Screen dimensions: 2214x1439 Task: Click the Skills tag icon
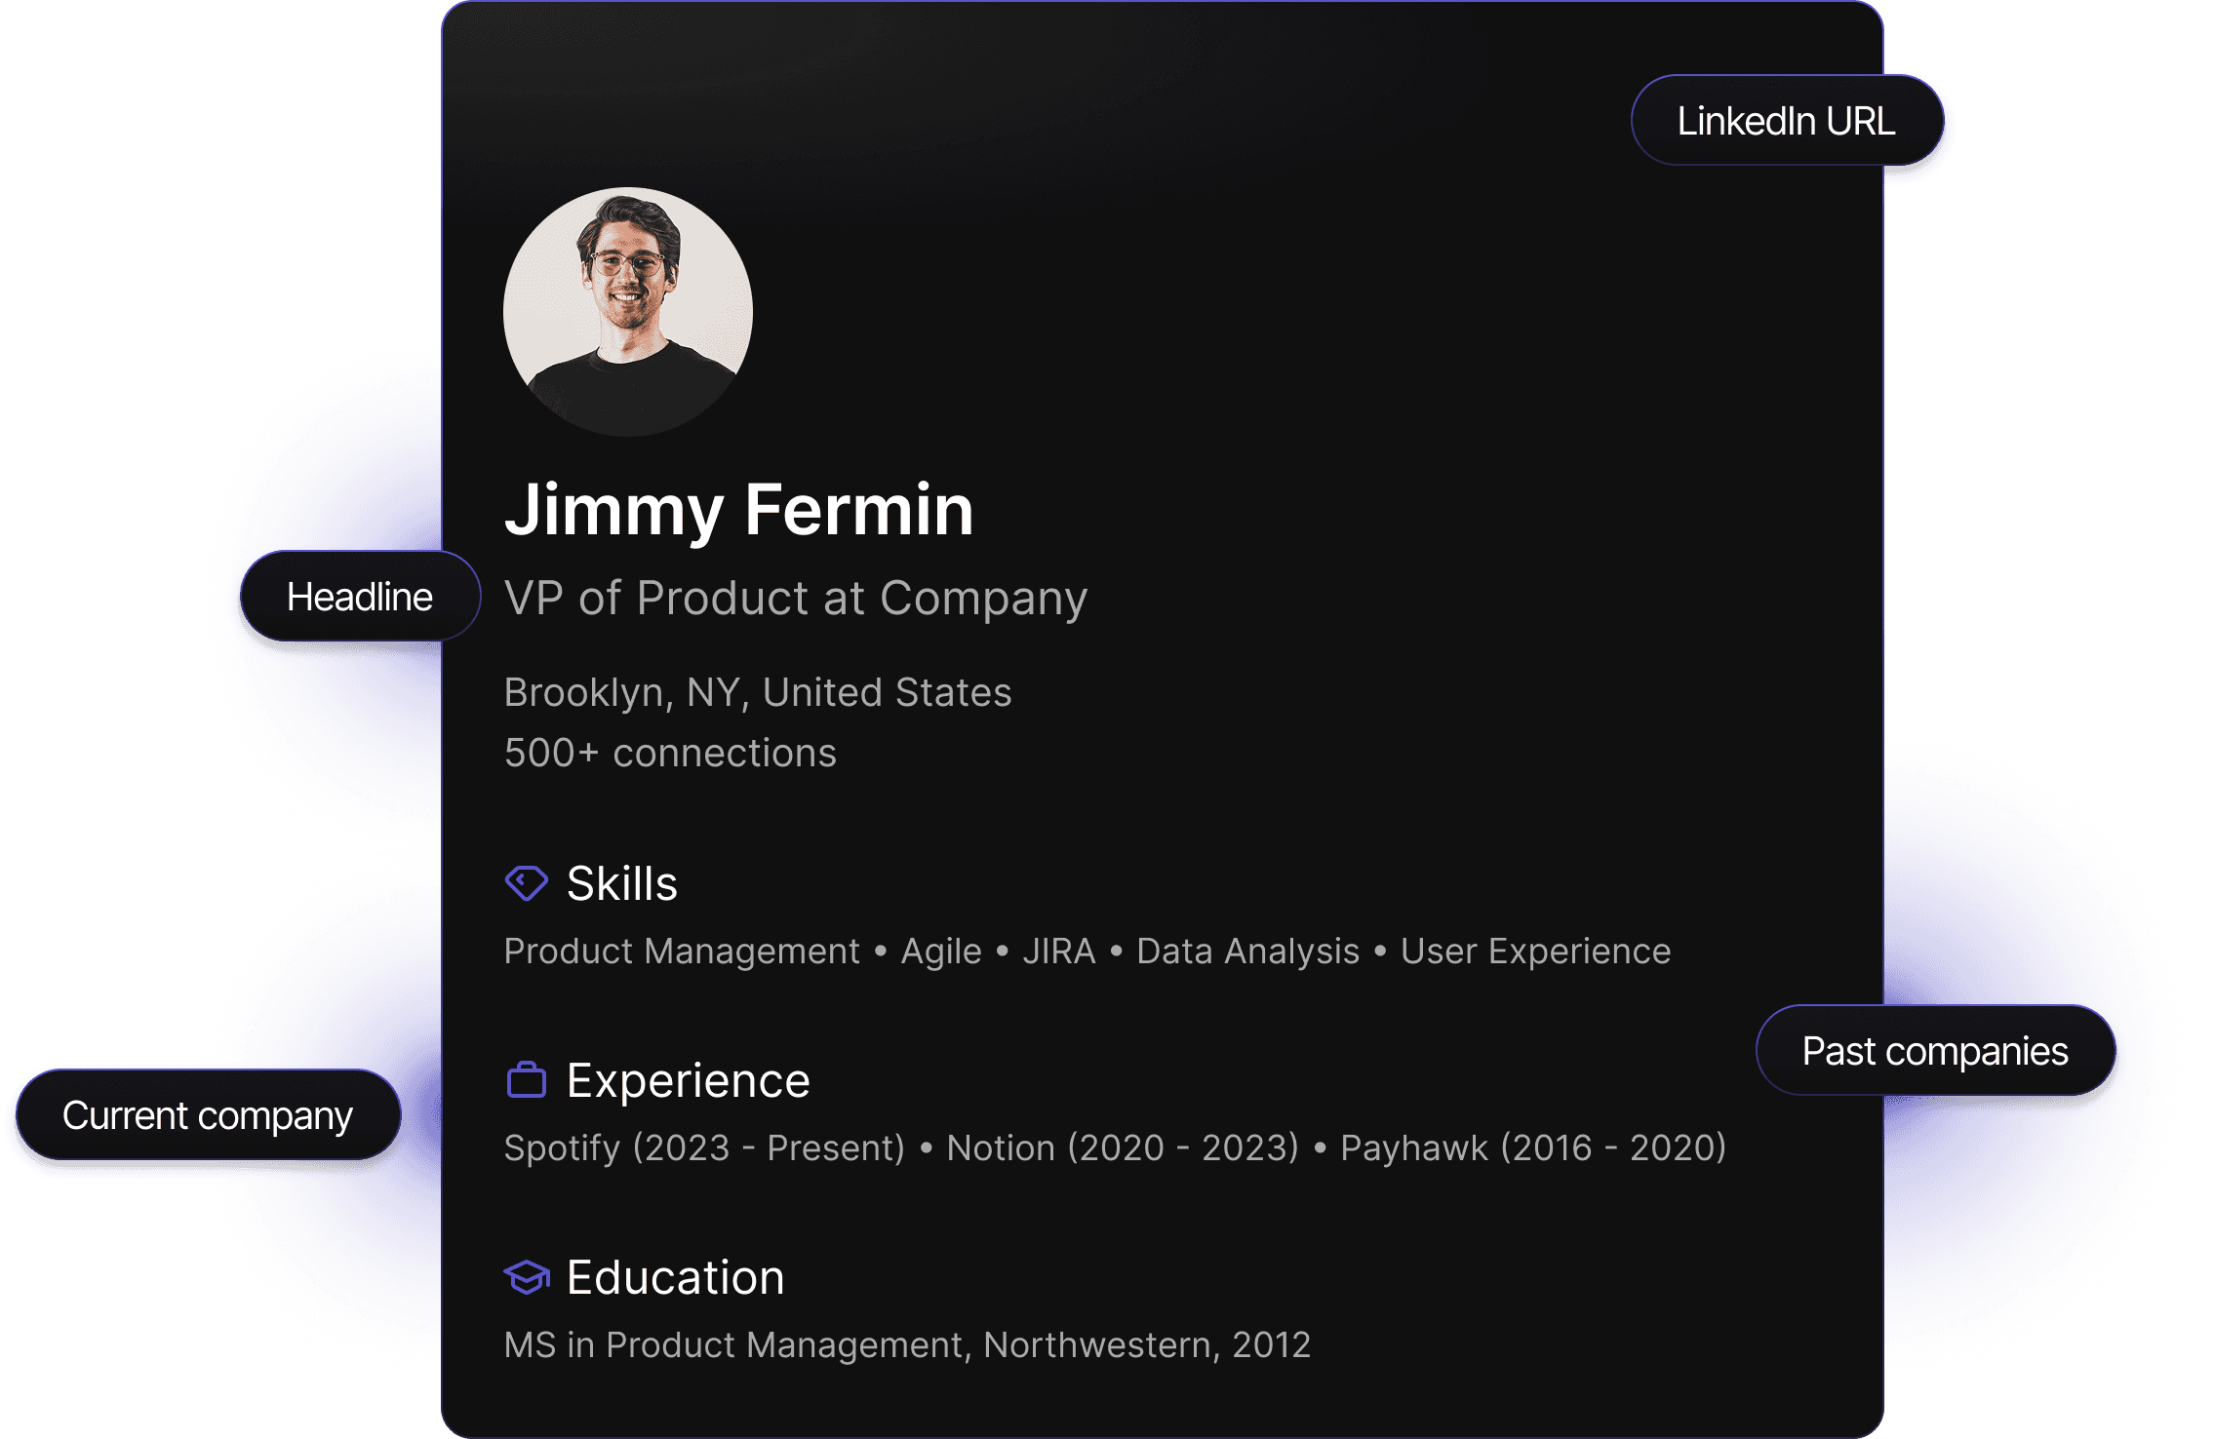526,883
